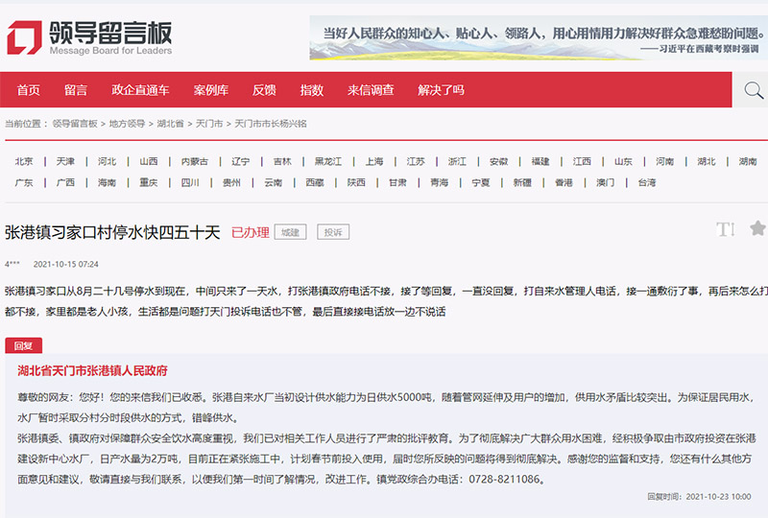The height and width of the screenshot is (518, 768).
Task: Select the 北京 province link
Action: (24, 161)
